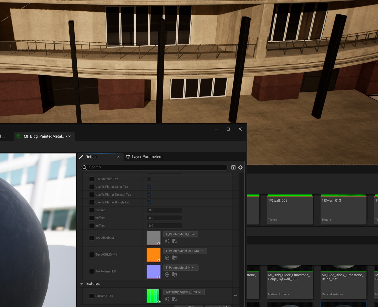The height and width of the screenshot is (307, 378).
Task: Enable override for PackedA Tex
Action: click(92, 296)
